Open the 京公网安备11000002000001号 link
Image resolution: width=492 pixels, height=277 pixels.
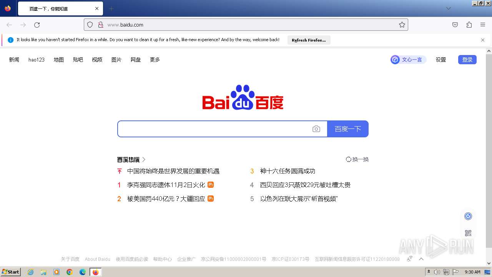tap(234, 259)
